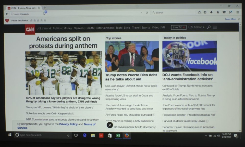This screenshot has height=147, width=245.
Task: Click the Live TV button
Action: tap(179, 27)
